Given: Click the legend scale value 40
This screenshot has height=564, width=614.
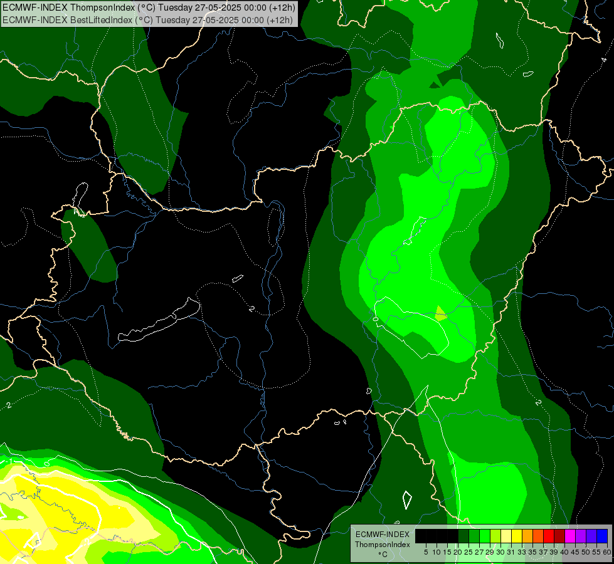Looking at the screenshot, I should tap(564, 552).
